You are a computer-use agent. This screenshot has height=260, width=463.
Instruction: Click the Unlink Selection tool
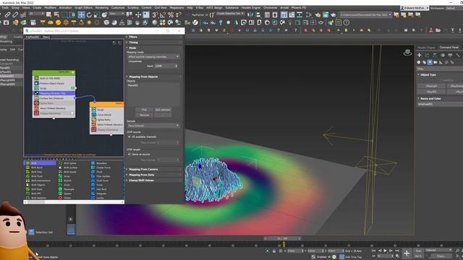click(x=15, y=14)
